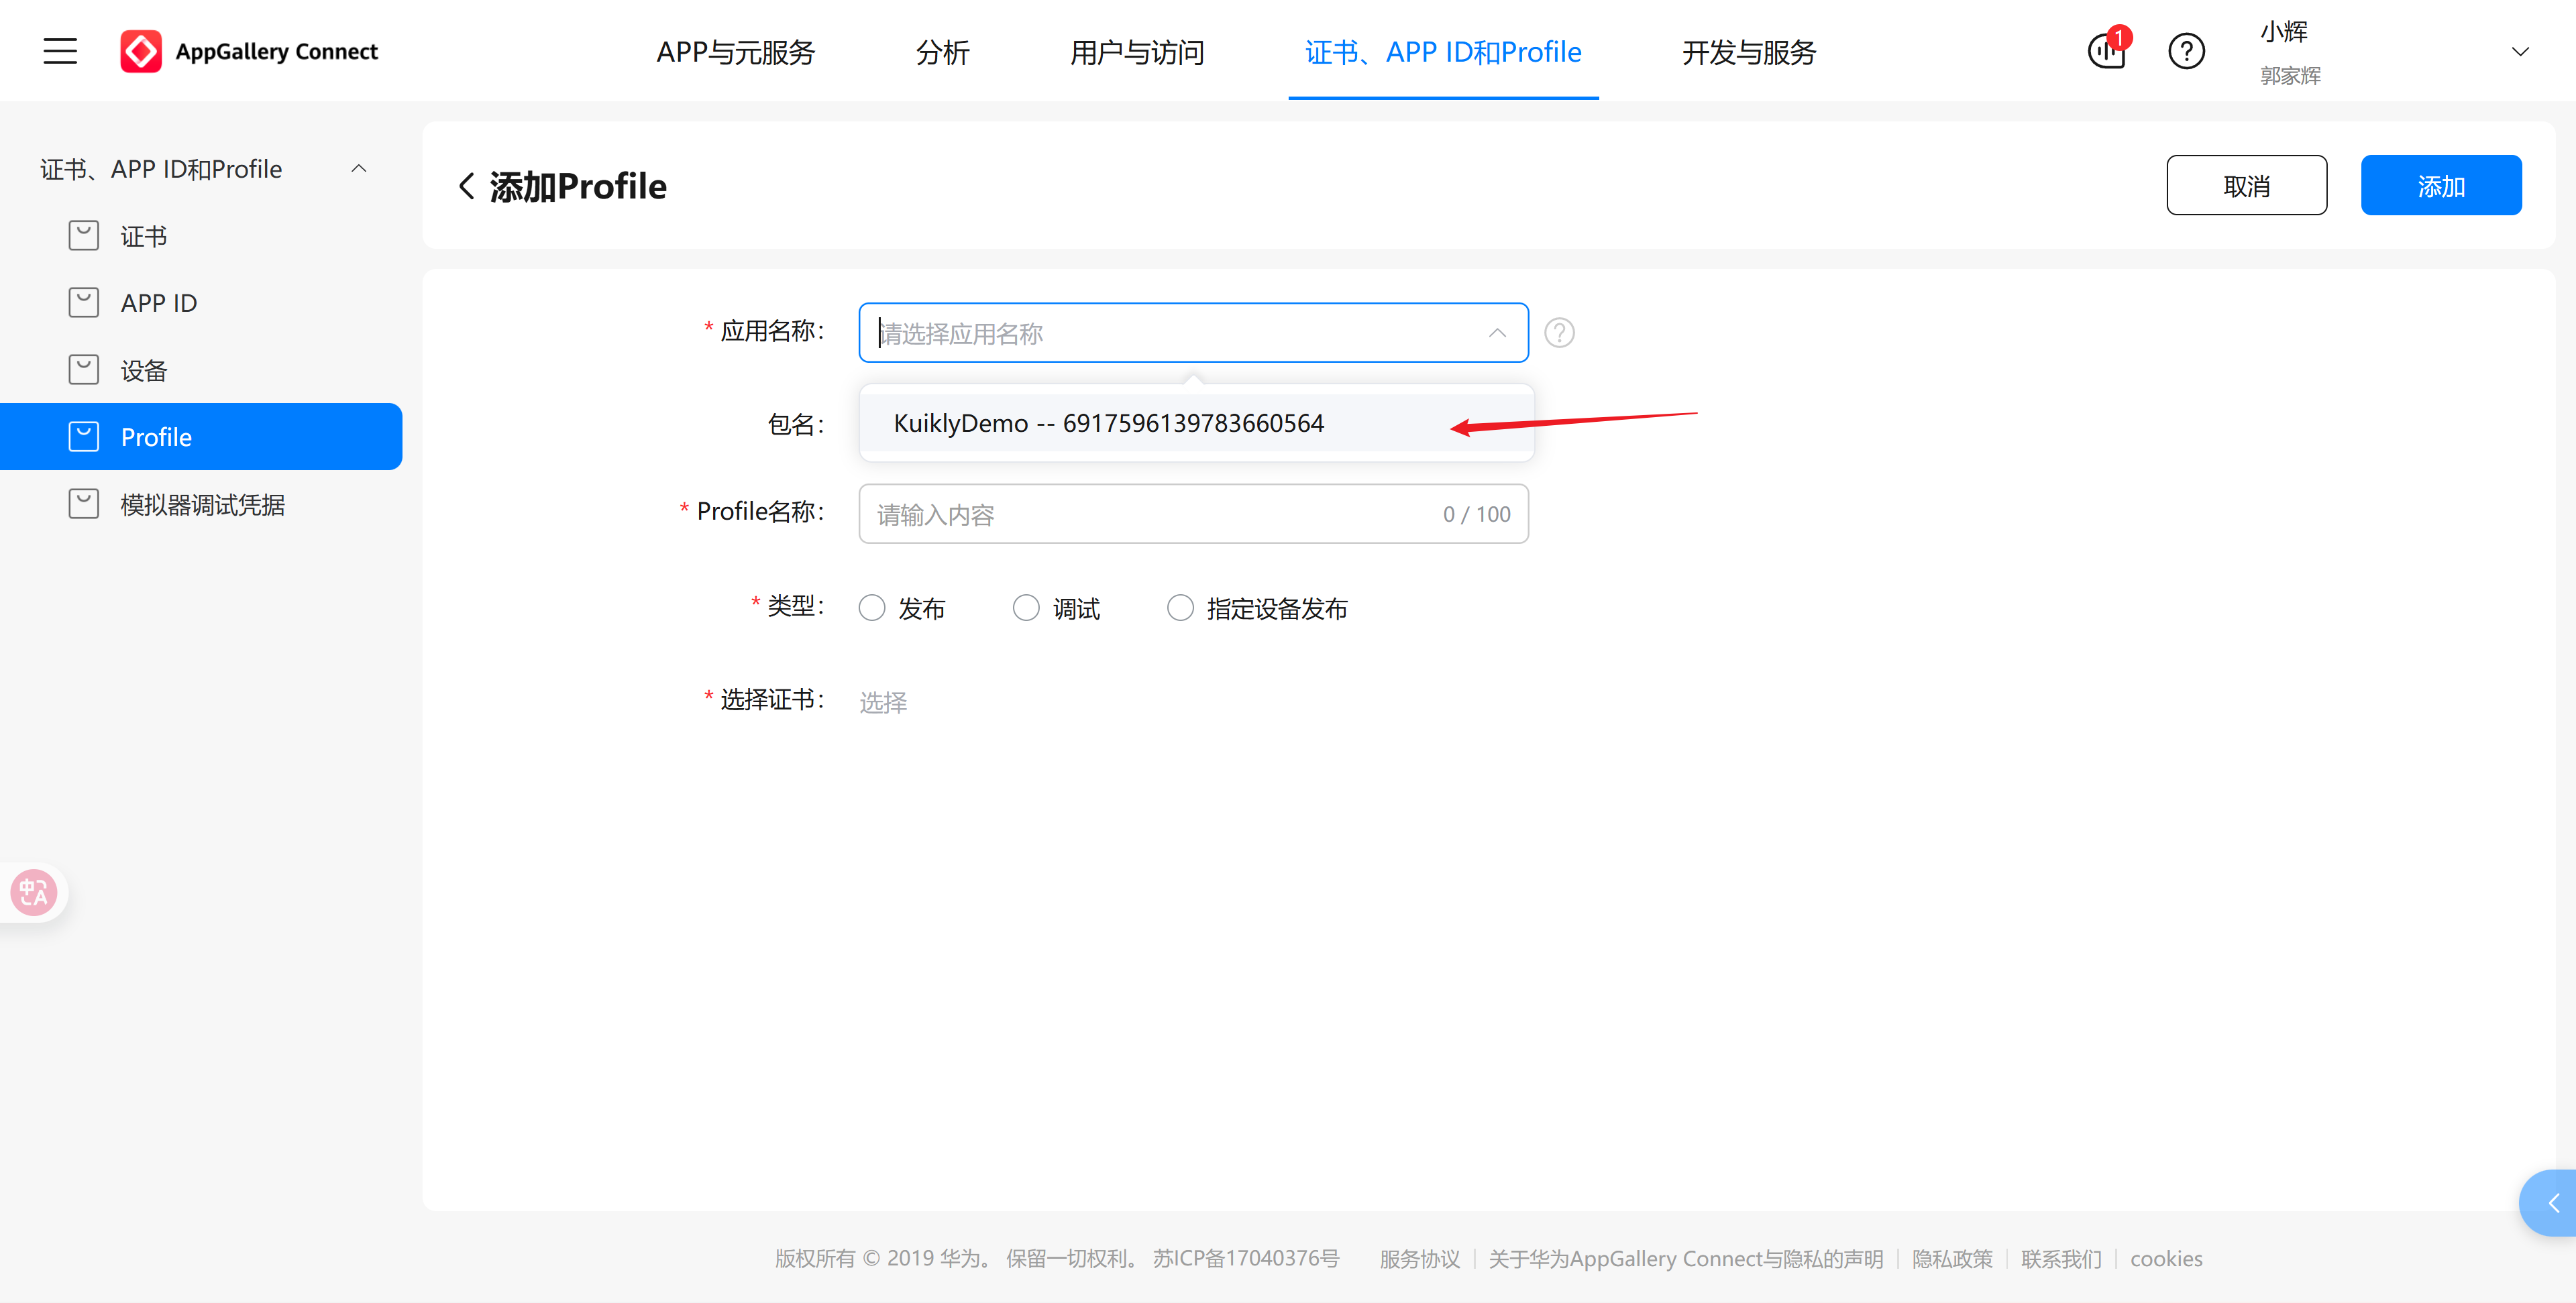The width and height of the screenshot is (2576, 1303).
Task: Click the APP ID sidebar icon
Action: pos(84,301)
